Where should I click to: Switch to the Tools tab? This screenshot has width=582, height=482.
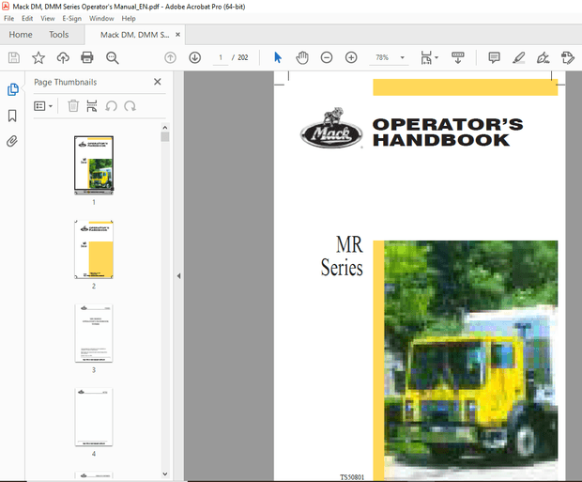coord(58,35)
